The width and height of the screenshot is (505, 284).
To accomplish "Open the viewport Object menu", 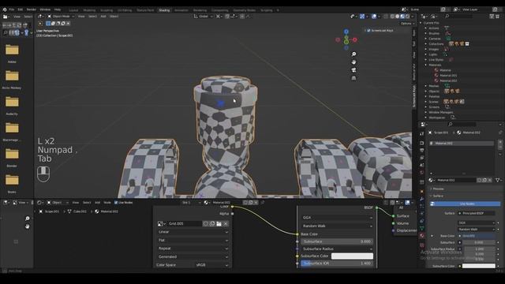I will pyautogui.click(x=114, y=17).
